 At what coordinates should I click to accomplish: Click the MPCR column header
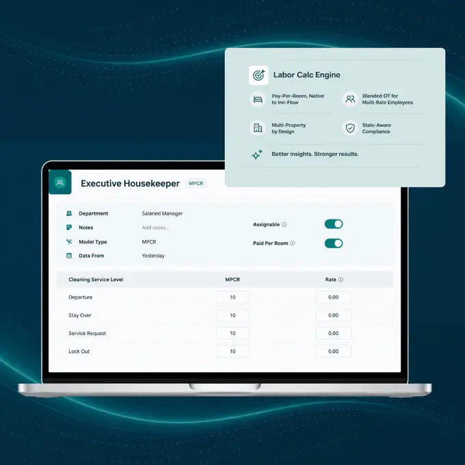(x=232, y=280)
